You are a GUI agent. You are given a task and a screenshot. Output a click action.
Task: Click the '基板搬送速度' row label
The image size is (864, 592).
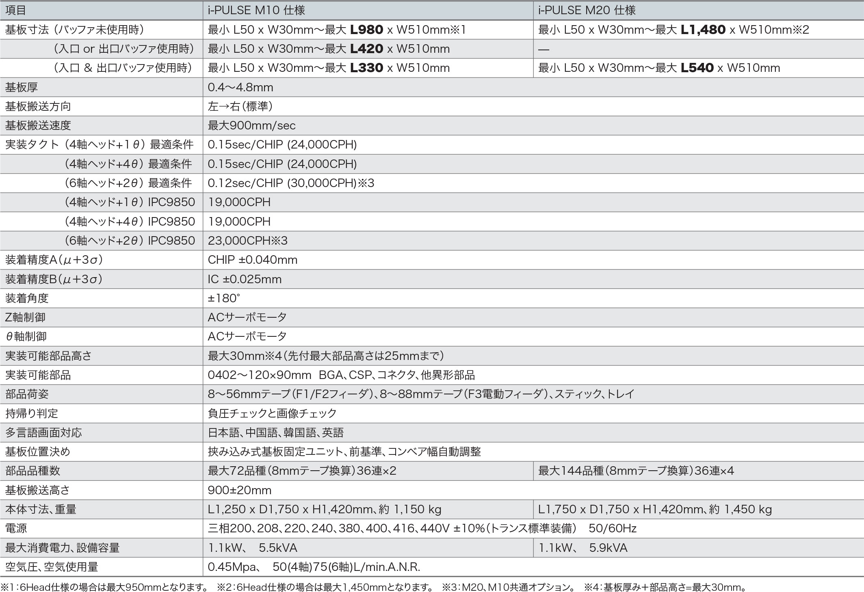38,125
